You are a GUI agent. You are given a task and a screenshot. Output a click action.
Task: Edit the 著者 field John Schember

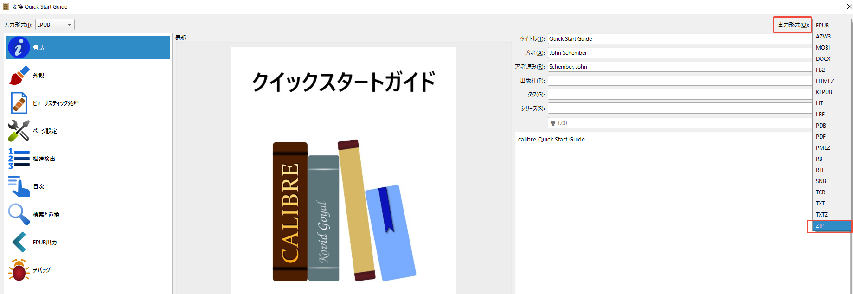click(680, 53)
